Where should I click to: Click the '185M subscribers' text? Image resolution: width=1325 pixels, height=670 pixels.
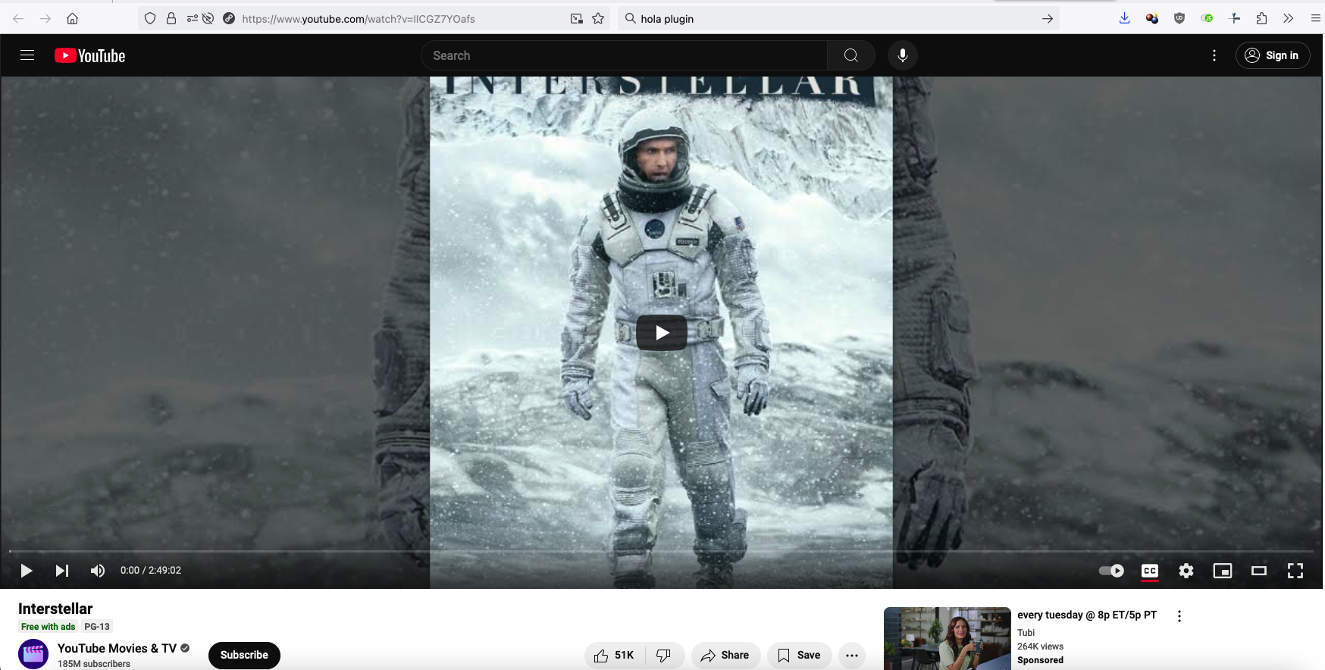(94, 664)
